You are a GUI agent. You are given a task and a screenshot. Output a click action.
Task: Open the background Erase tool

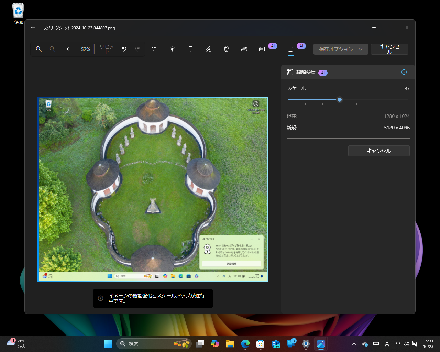226,49
